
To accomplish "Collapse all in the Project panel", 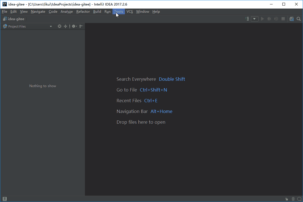I will pyautogui.click(x=65, y=26).
